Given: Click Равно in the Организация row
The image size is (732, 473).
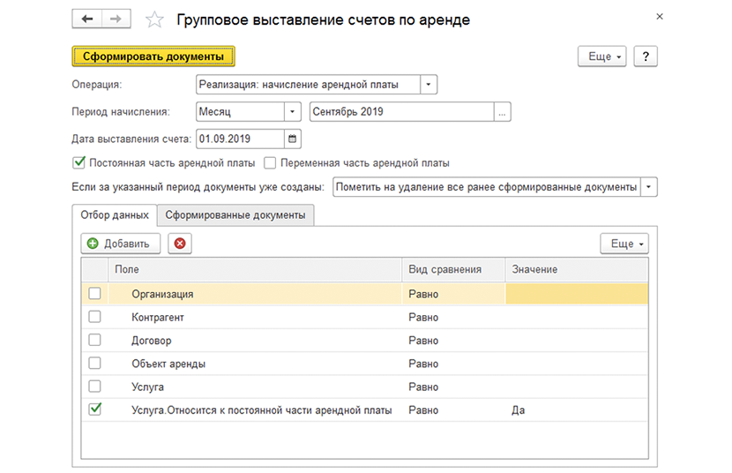Looking at the screenshot, I should pyautogui.click(x=423, y=294).
